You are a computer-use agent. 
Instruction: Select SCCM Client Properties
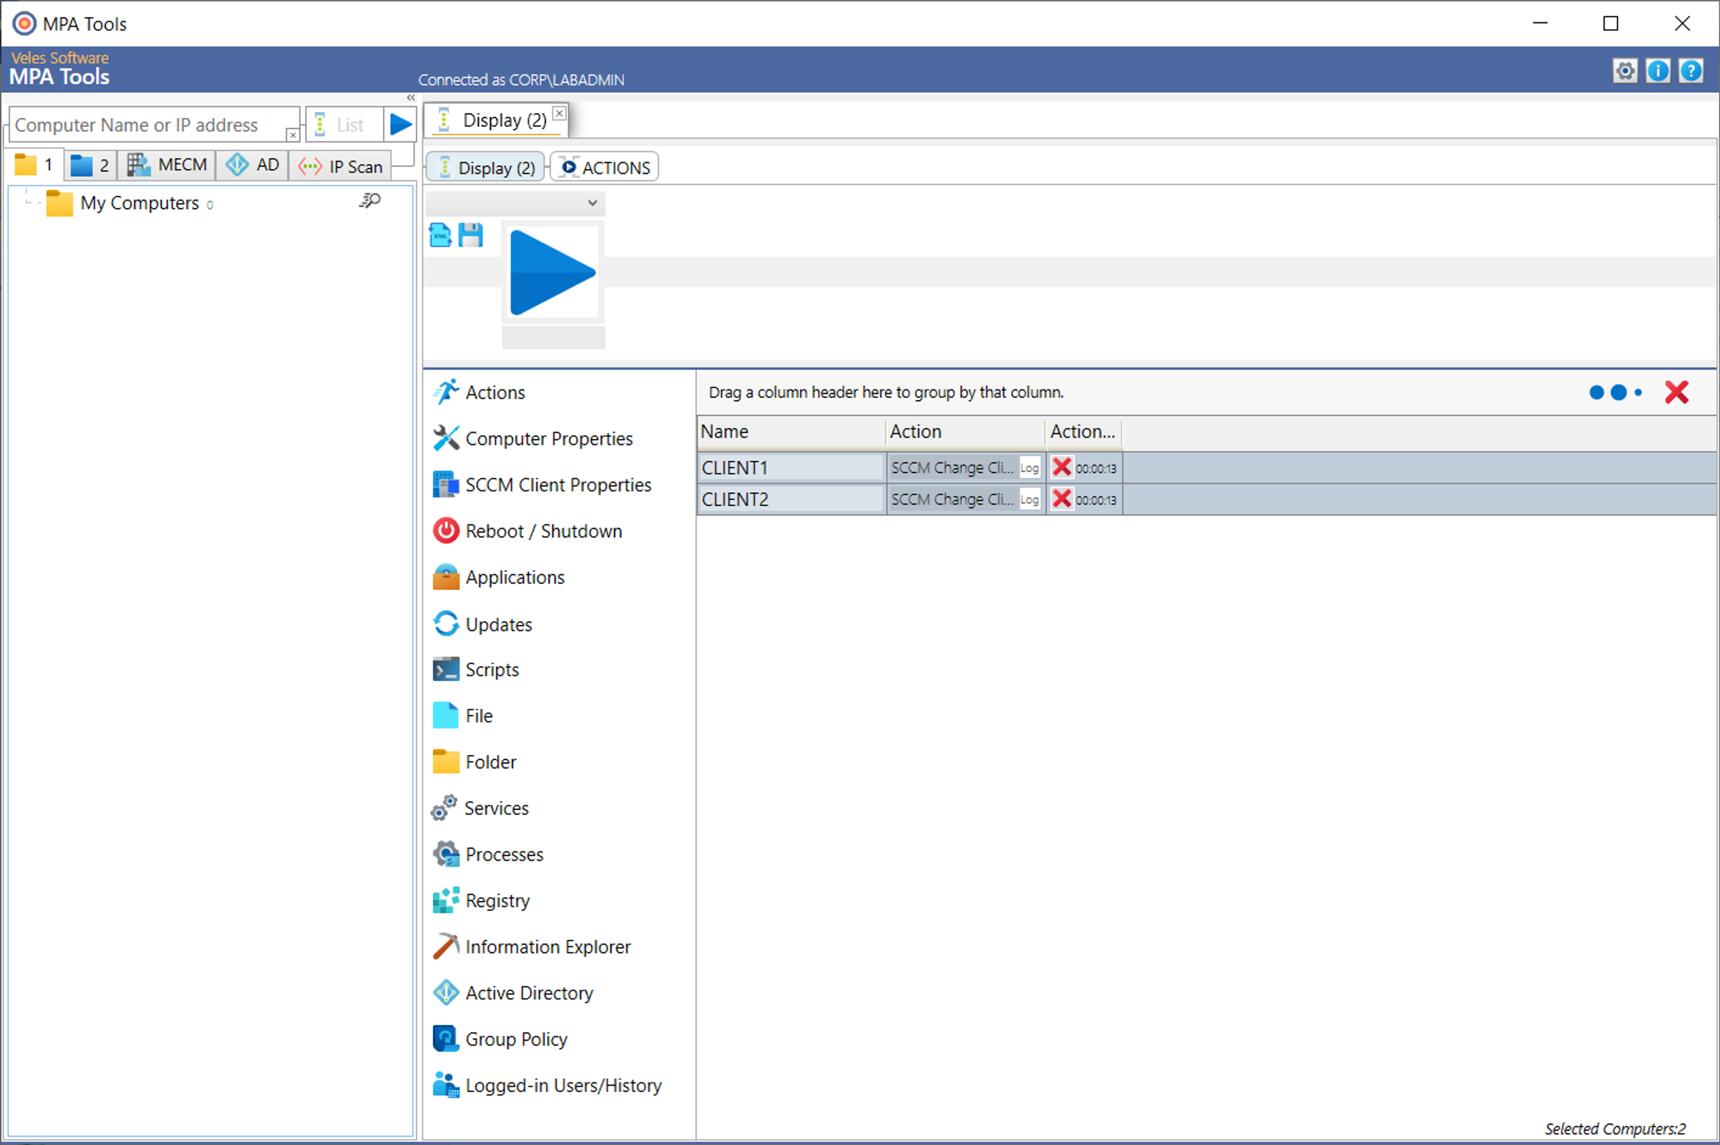click(x=542, y=485)
